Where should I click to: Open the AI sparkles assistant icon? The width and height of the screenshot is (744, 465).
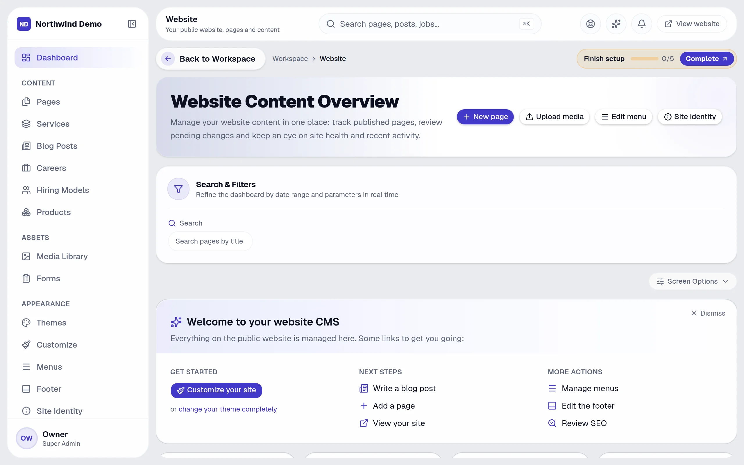pyautogui.click(x=616, y=24)
